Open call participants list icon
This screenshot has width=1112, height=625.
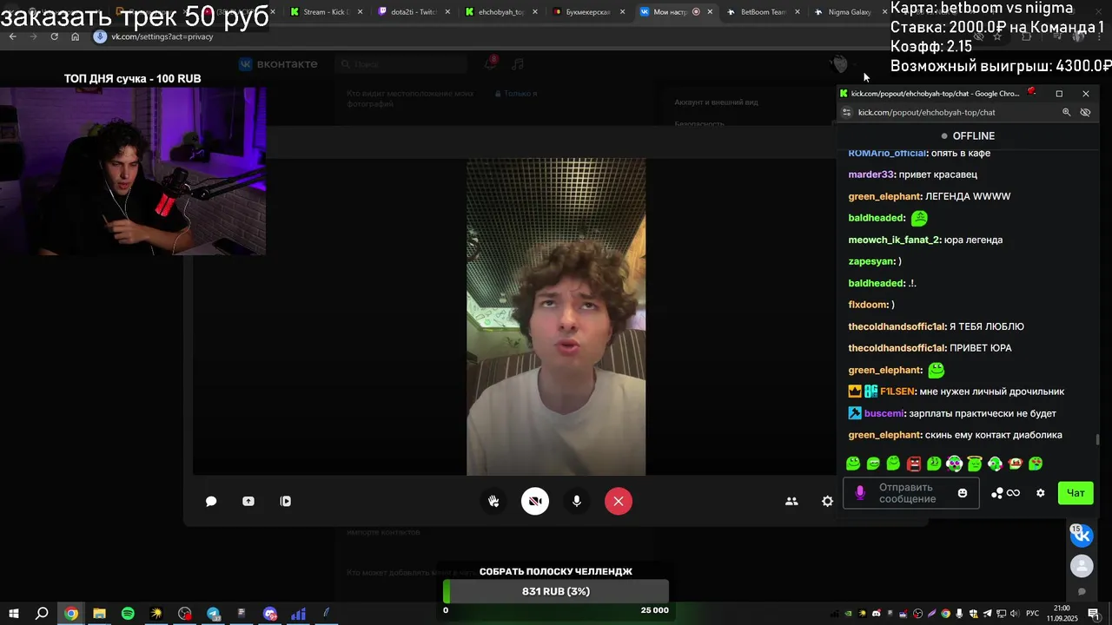(791, 501)
